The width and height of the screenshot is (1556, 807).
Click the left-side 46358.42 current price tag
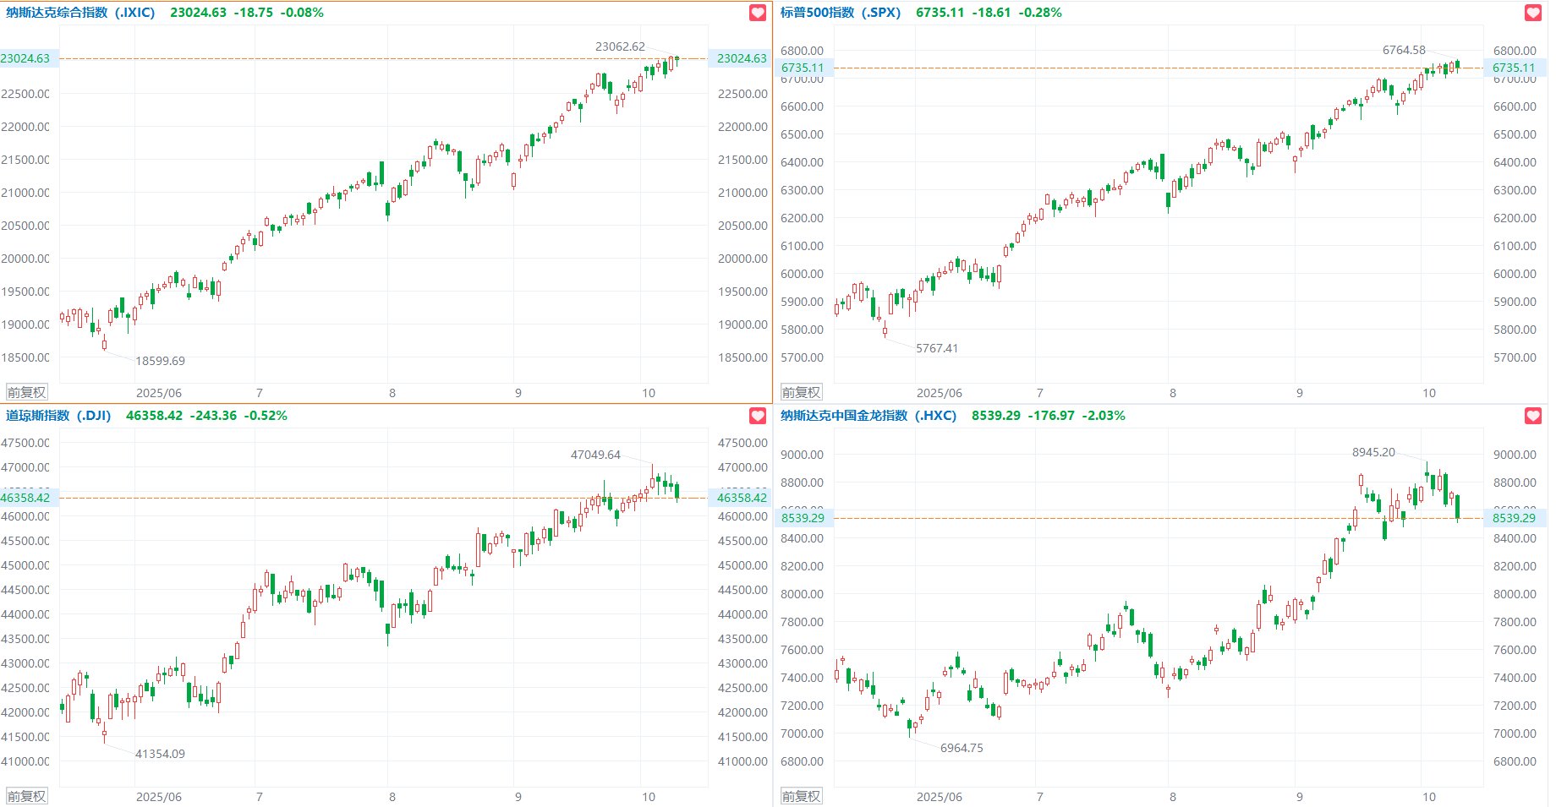coord(25,498)
